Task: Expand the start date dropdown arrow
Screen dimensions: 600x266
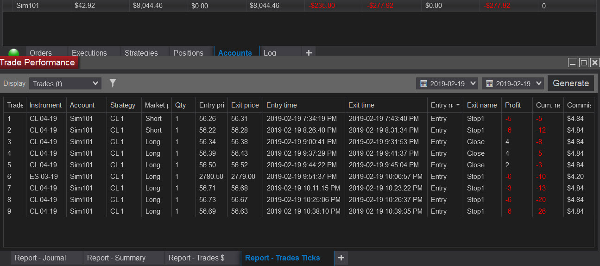Action: click(473, 83)
